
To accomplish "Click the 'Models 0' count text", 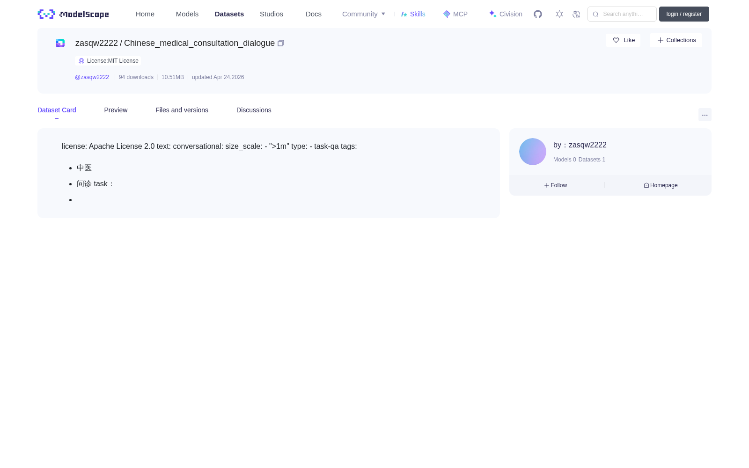I will (x=565, y=160).
